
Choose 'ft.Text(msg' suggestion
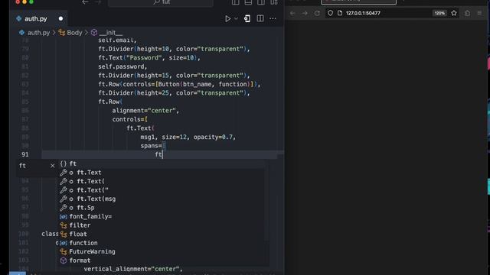click(x=162, y=199)
